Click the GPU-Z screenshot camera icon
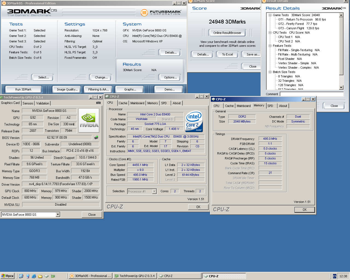 point(98,103)
